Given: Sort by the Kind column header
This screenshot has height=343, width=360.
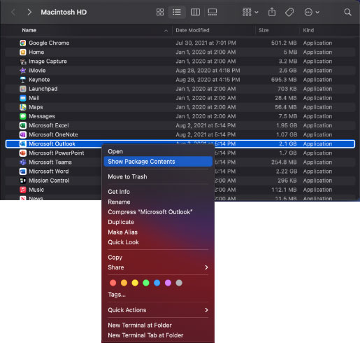Looking at the screenshot, I should pyautogui.click(x=308, y=30).
